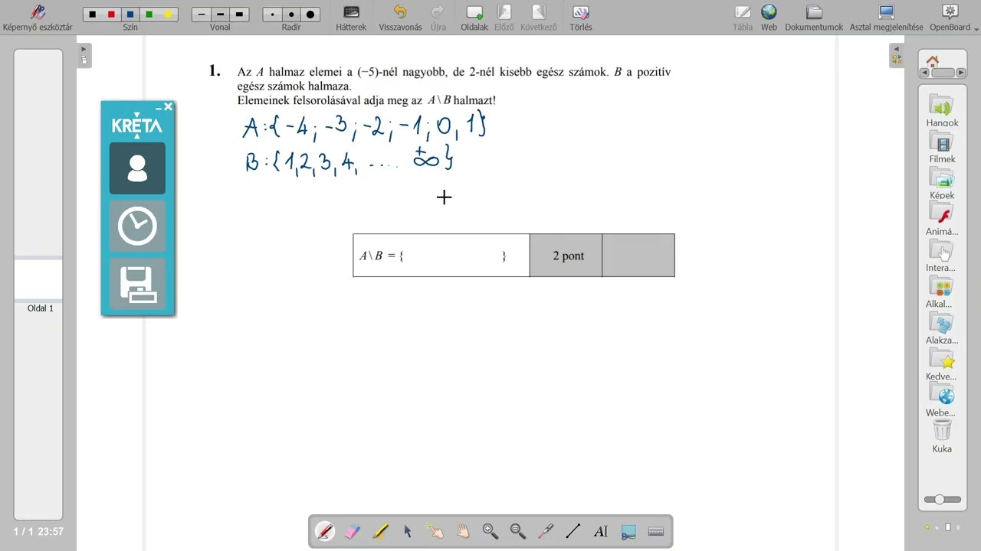Close the KRÉTA widget
The image size is (981, 551).
coord(169,107)
